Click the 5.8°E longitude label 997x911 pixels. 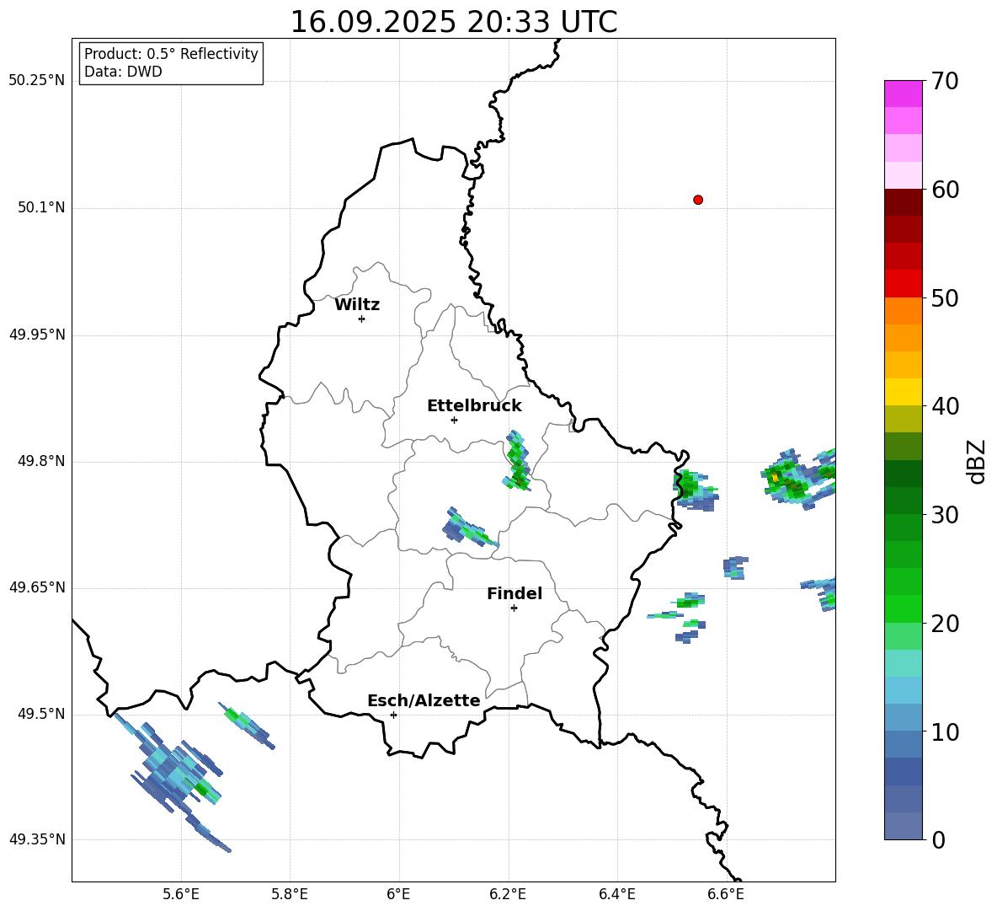coord(290,894)
